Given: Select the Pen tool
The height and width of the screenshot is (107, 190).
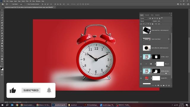Looking at the screenshot, I should (2, 48).
